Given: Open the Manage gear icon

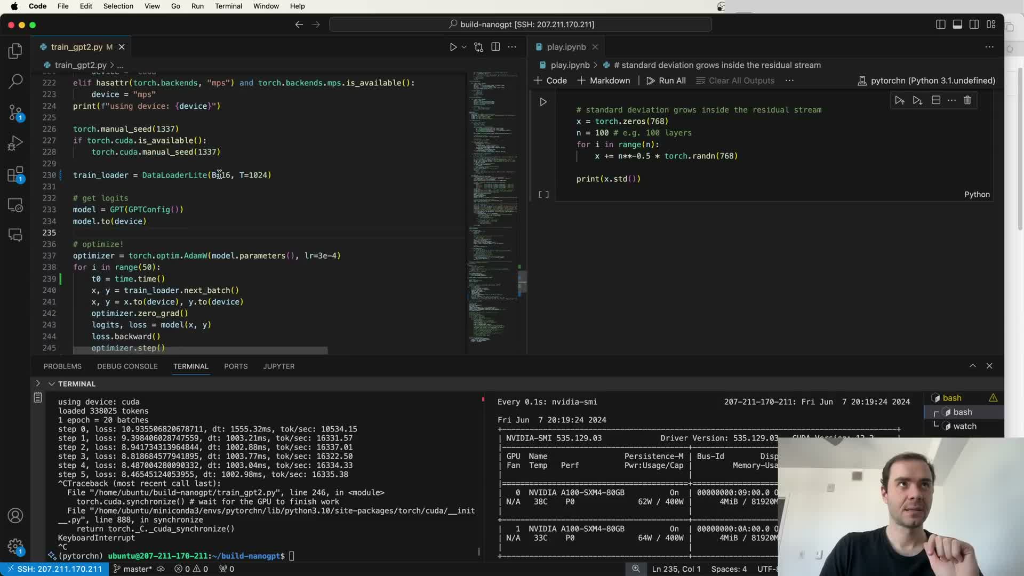Looking at the screenshot, I should 15,546.
